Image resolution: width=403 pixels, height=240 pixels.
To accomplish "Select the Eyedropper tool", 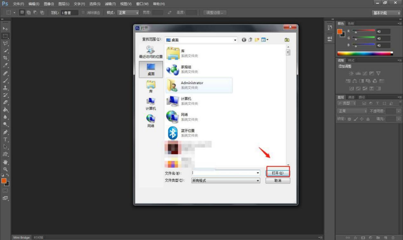I will coord(5,65).
